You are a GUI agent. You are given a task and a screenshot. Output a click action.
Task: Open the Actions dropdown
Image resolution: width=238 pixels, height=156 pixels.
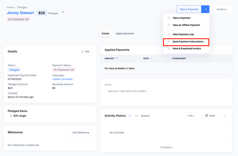(x=223, y=9)
